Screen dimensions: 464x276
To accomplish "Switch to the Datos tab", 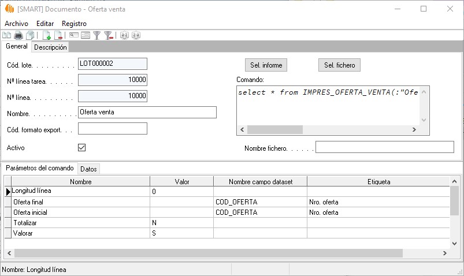I will point(88,169).
